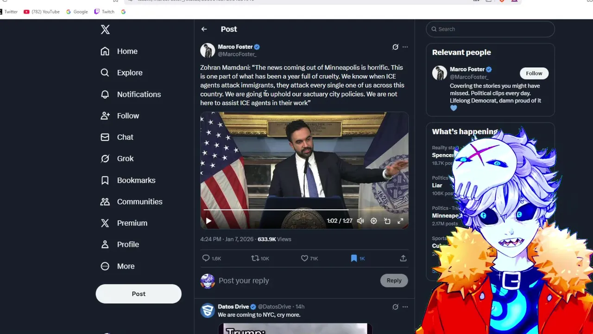Open the Premium page

[124, 223]
